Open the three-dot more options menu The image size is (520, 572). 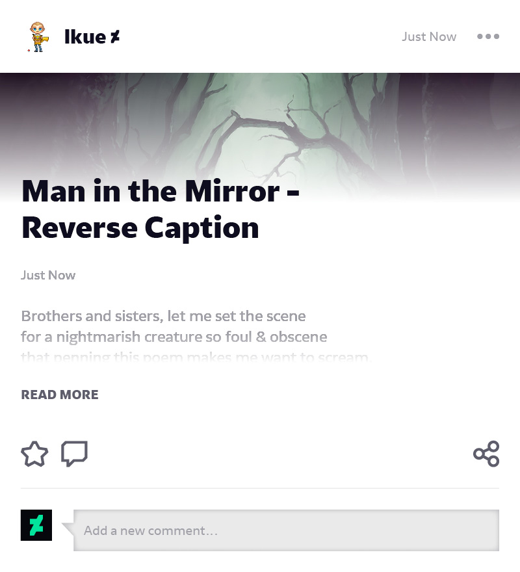coord(488,36)
